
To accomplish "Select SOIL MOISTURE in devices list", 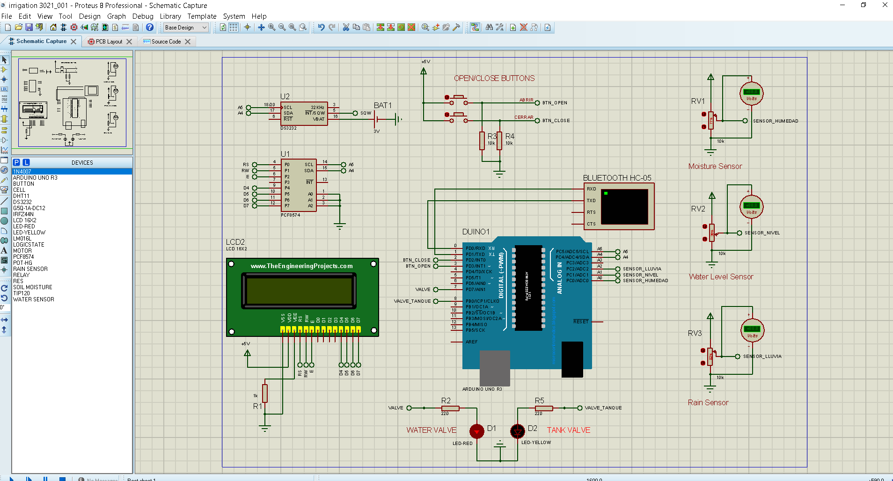I will 72,287.
